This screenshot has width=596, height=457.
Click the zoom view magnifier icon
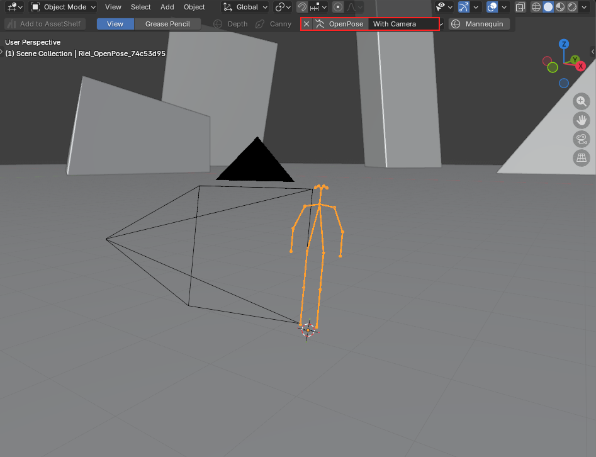(581, 101)
